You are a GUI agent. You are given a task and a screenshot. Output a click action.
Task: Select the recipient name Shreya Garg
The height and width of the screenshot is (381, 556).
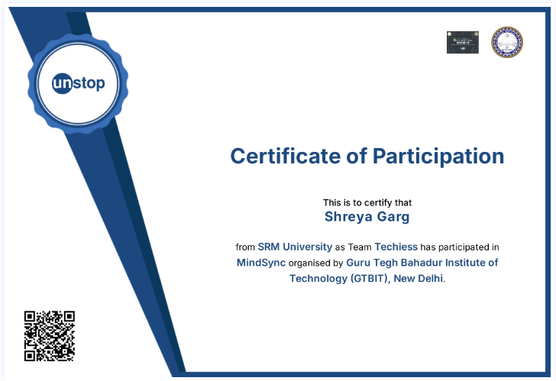[x=367, y=217]
